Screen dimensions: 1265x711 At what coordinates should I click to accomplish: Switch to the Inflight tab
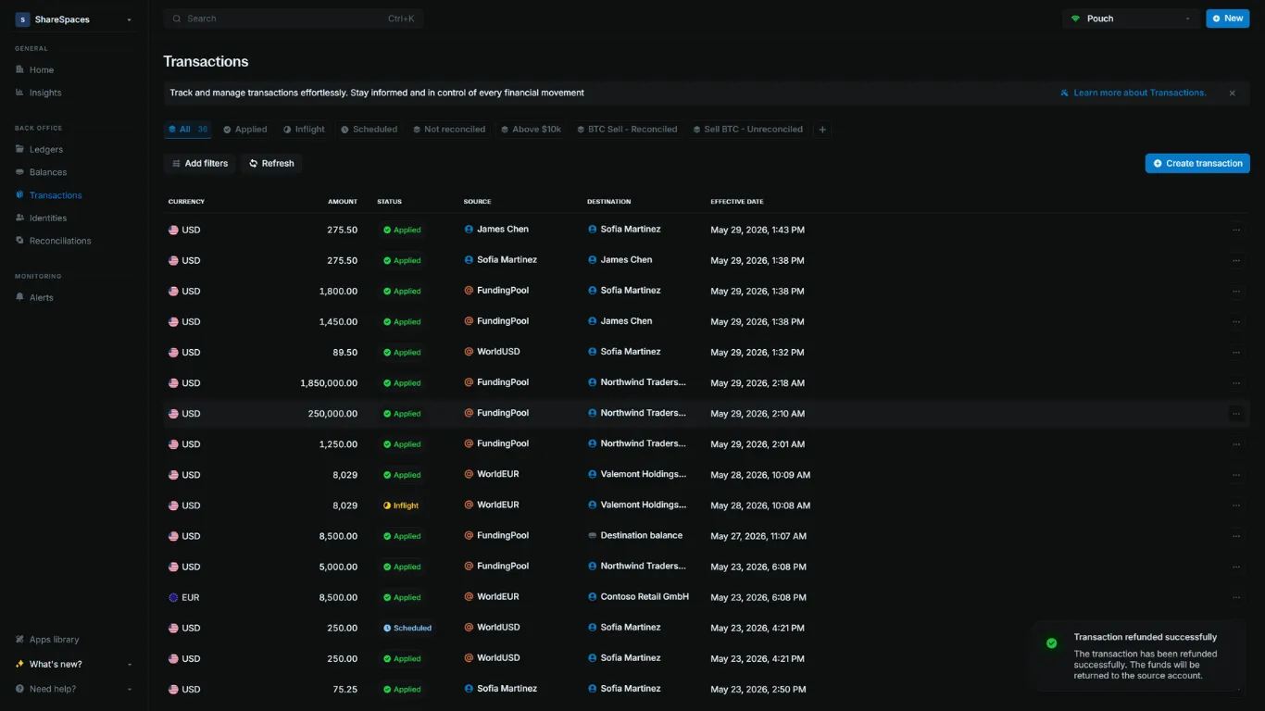304,130
